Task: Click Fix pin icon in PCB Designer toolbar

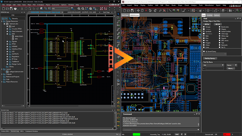Action: (x=160, y=11)
